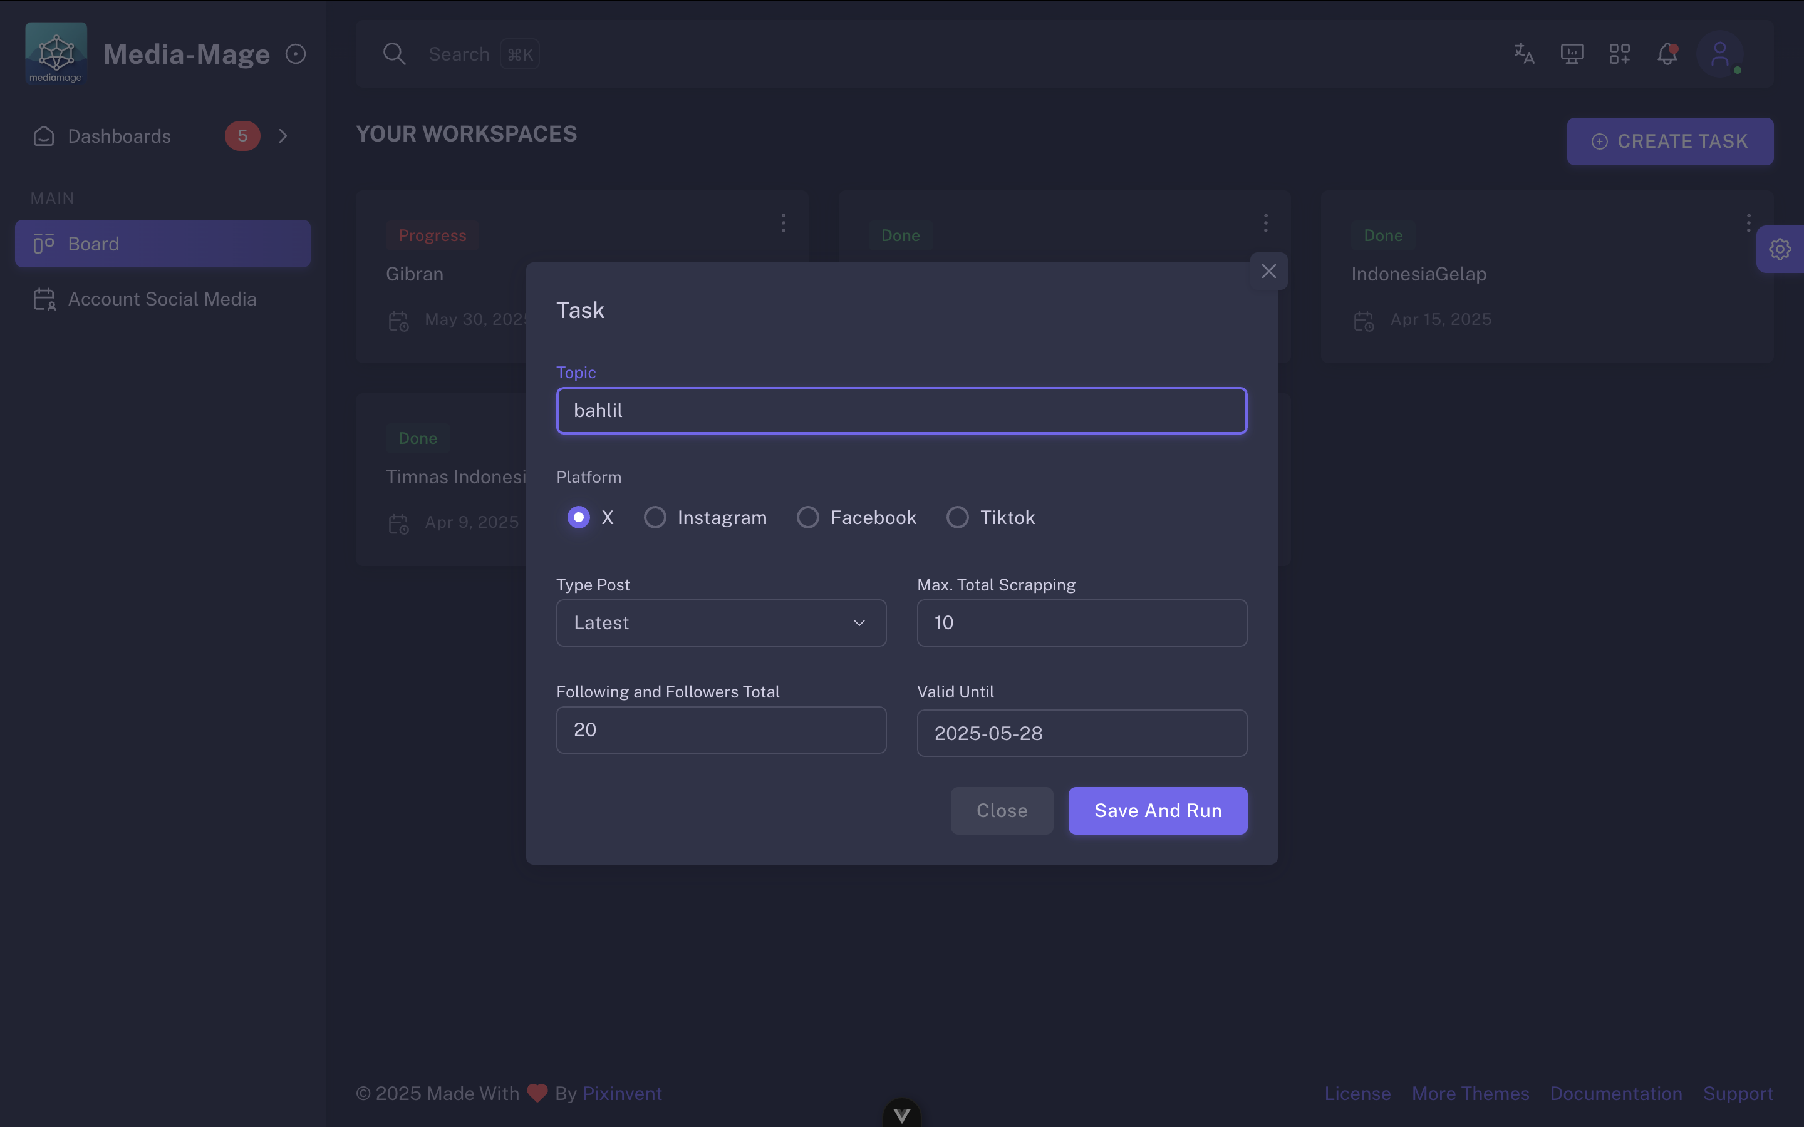Open the notifications bell icon
Screen dimensions: 1804x1127
1667,54
